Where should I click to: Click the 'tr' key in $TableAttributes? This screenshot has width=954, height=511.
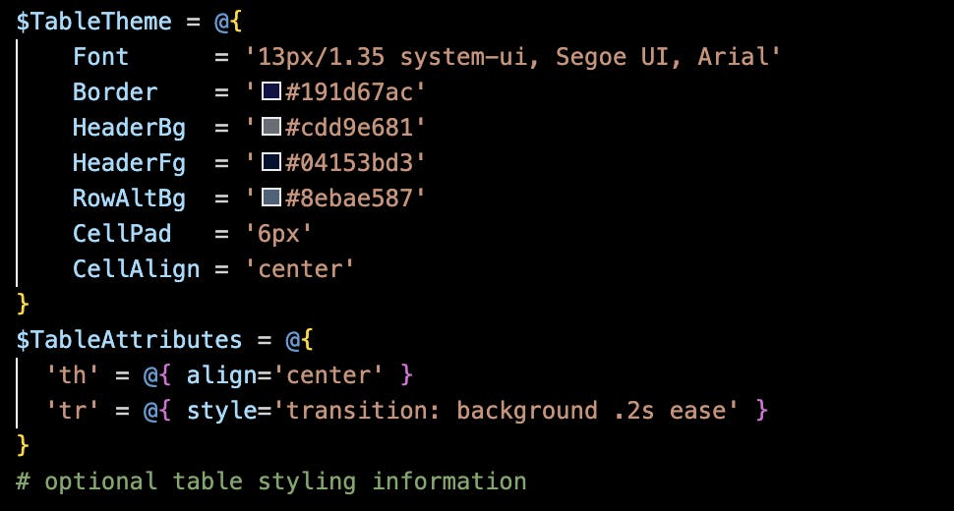pyautogui.click(x=65, y=411)
